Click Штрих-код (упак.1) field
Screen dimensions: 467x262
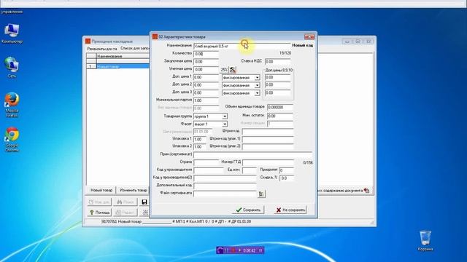click(x=268, y=139)
